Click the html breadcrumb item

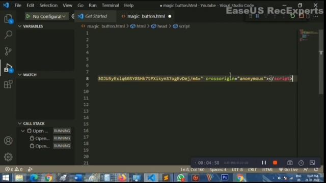click(141, 26)
